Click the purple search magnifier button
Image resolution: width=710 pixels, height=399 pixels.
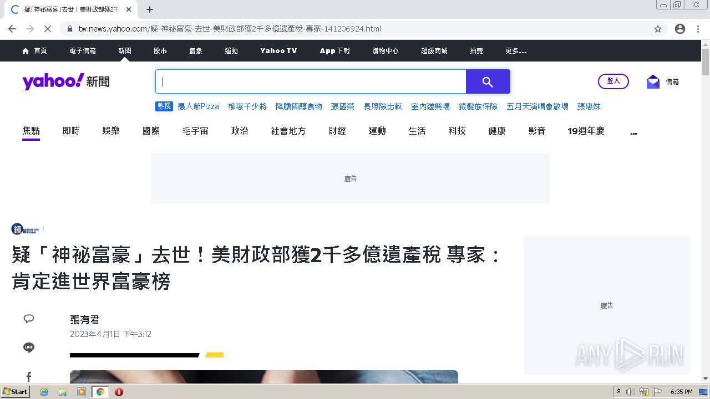488,81
